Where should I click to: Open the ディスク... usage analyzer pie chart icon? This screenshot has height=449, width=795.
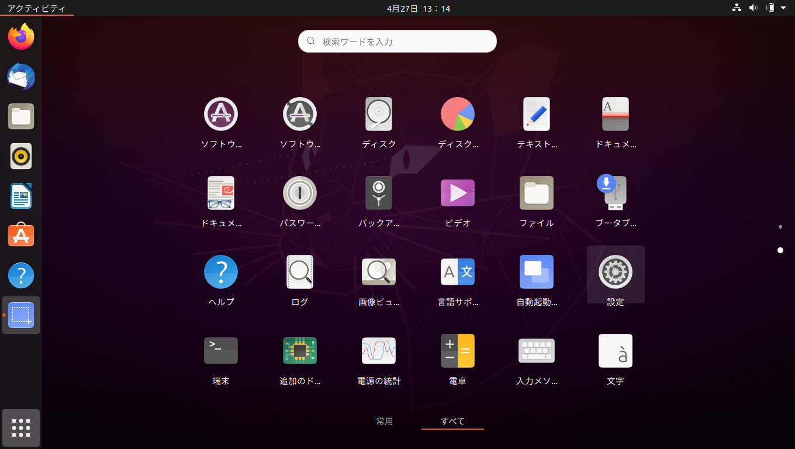click(x=458, y=114)
